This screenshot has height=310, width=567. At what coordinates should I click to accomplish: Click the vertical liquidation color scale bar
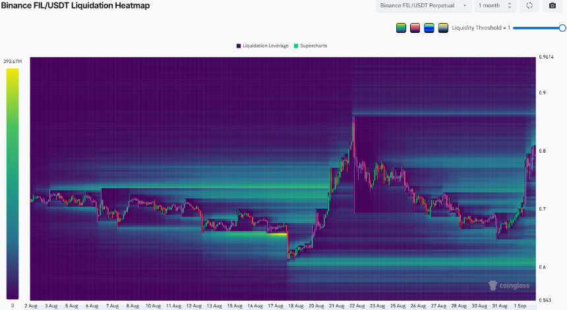(x=13, y=184)
